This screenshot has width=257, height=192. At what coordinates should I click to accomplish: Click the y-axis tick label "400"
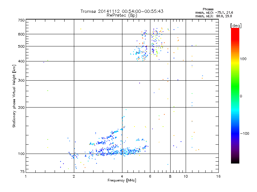pyautogui.click(x=21, y=61)
